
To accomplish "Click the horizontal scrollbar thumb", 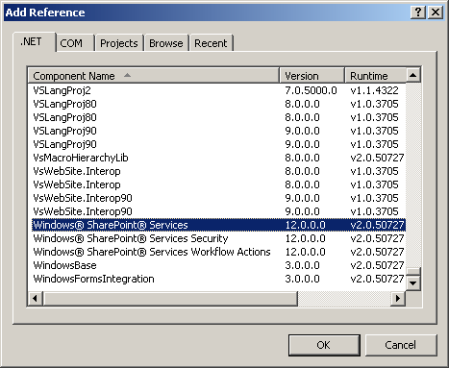I will pos(170,299).
